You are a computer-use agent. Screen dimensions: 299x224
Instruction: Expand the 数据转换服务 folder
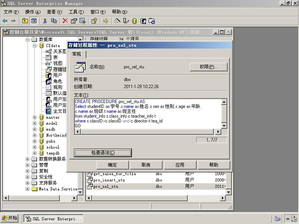point(27,159)
